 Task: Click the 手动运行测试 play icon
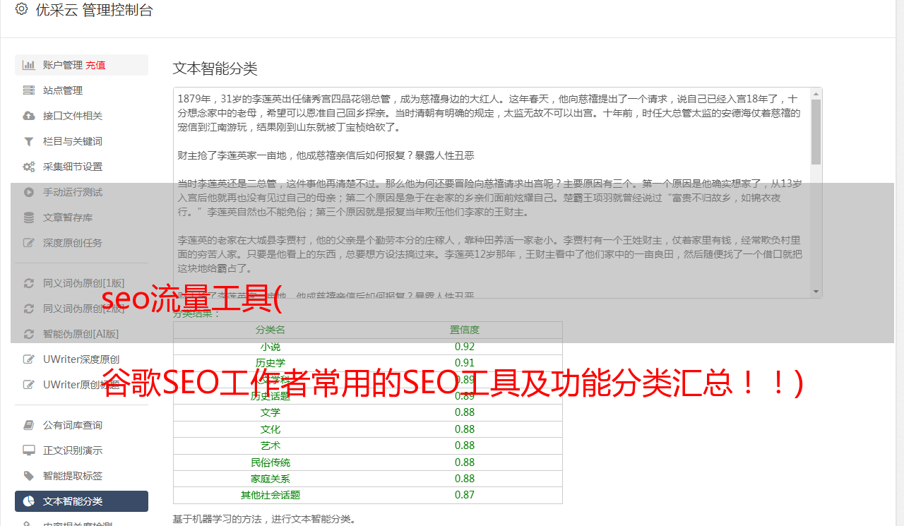(x=29, y=192)
